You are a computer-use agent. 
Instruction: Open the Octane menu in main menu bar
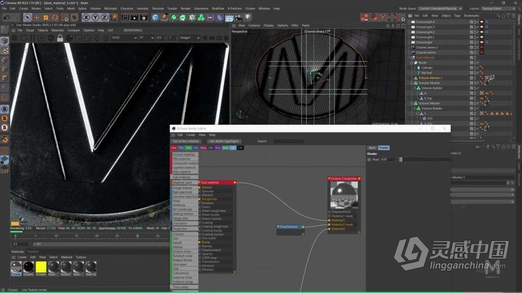[x=250, y=9]
